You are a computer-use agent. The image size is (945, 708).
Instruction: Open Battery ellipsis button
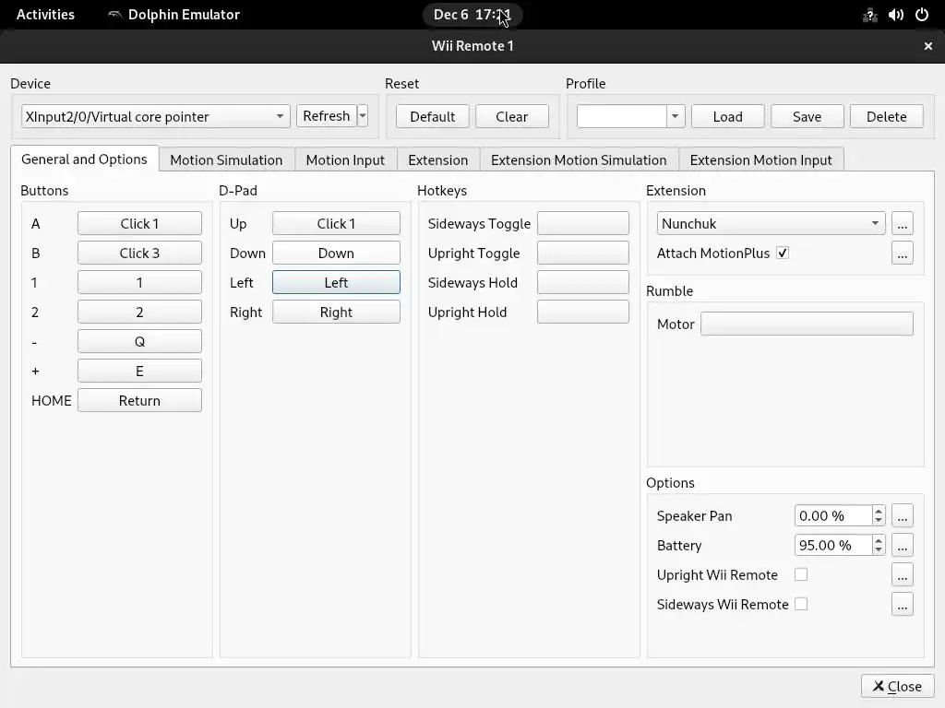click(x=902, y=546)
